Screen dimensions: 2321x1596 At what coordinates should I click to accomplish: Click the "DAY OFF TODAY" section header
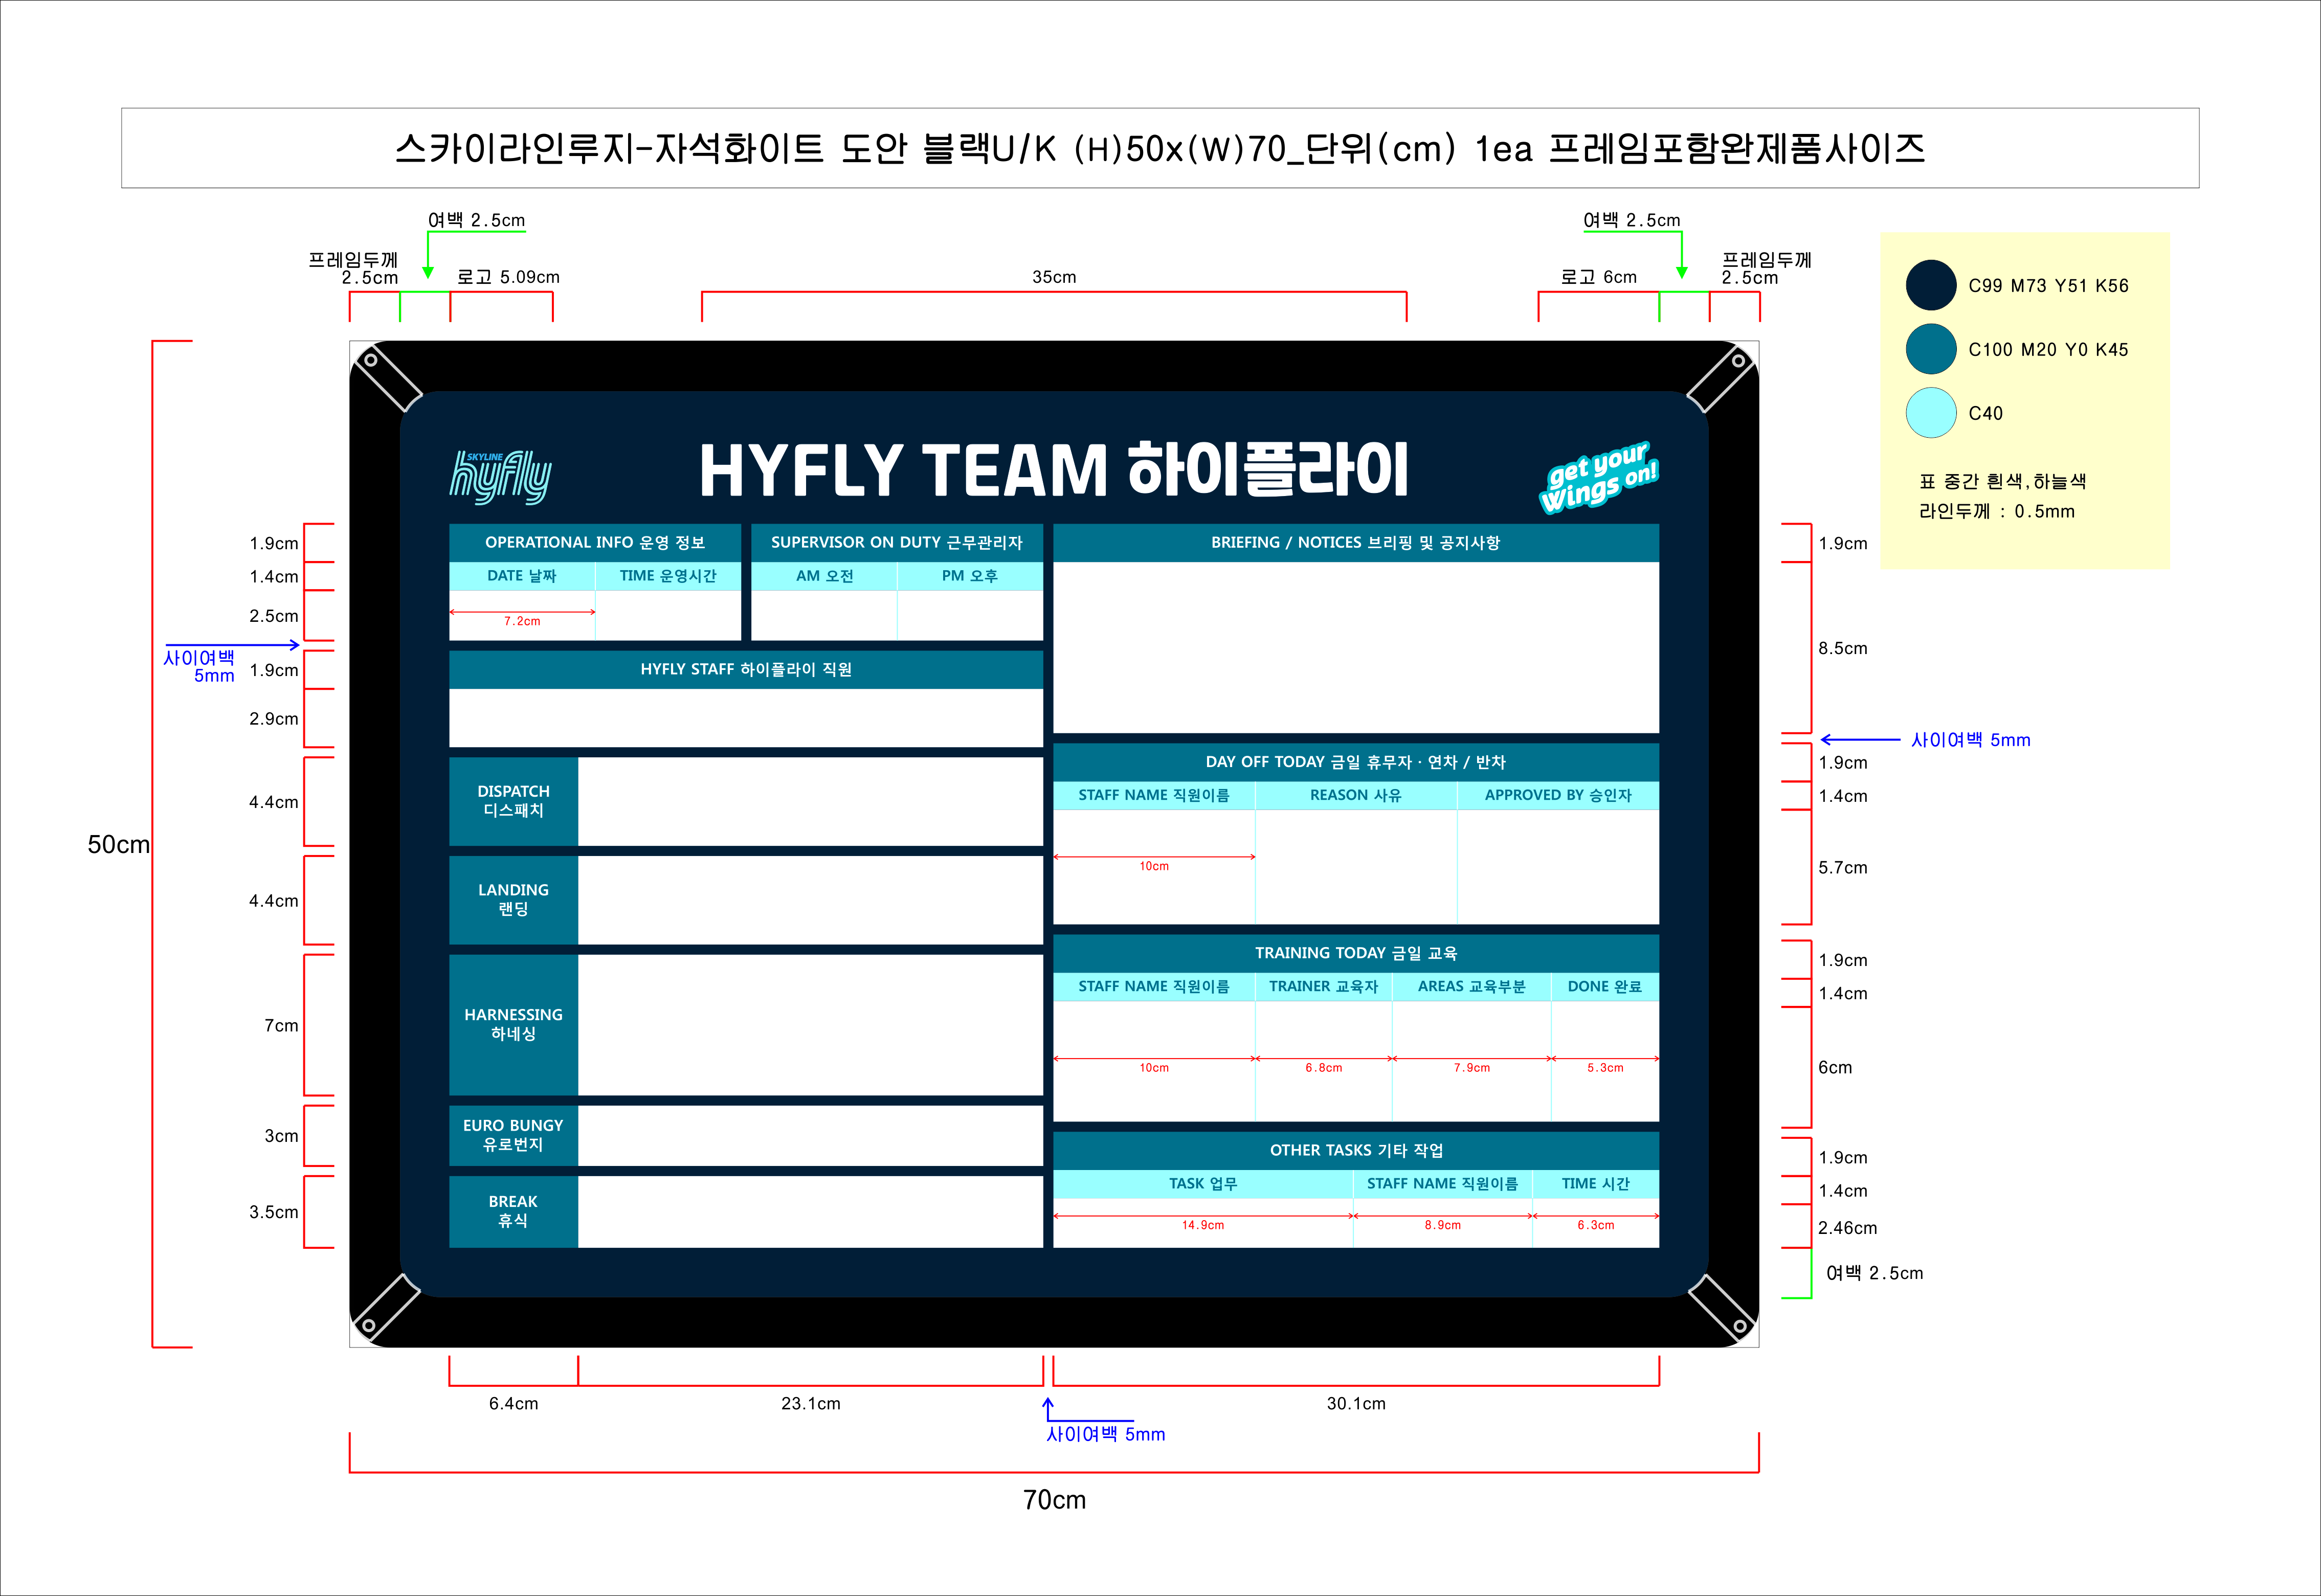pos(1356,762)
